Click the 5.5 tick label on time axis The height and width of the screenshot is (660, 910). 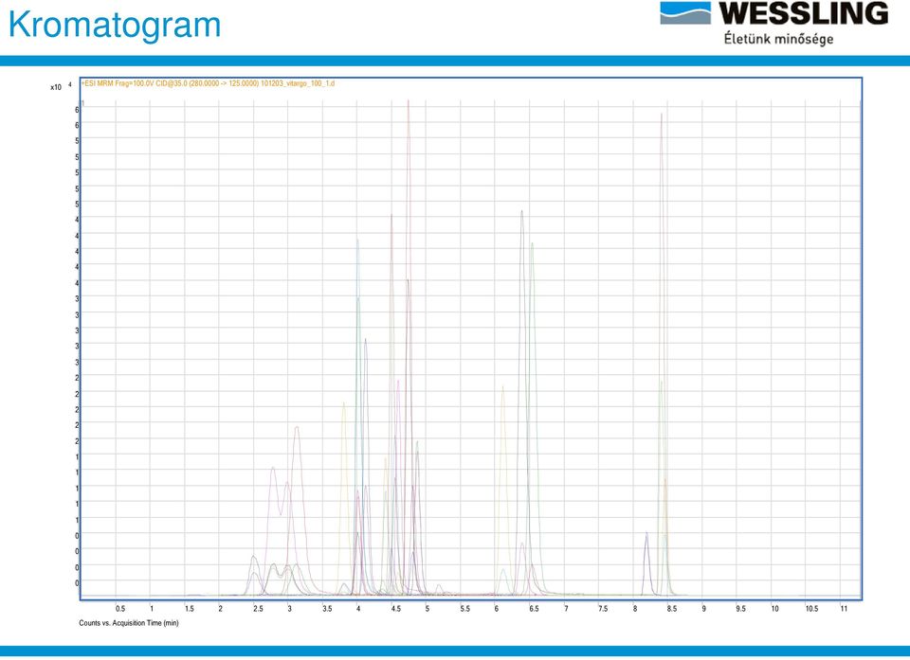point(464,609)
